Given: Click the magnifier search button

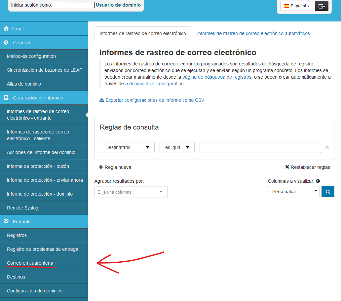Looking at the screenshot, I should tap(328, 192).
